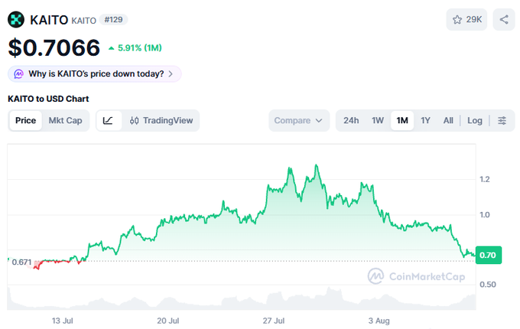Click the 0.671 baseline price label

(x=21, y=262)
